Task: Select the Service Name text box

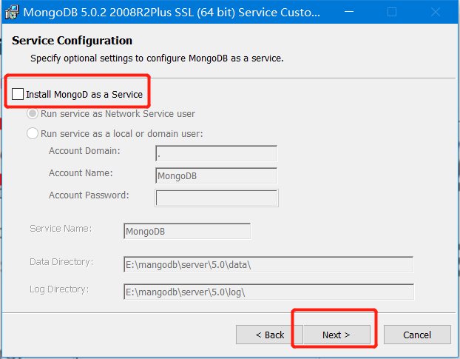Action: point(187,231)
